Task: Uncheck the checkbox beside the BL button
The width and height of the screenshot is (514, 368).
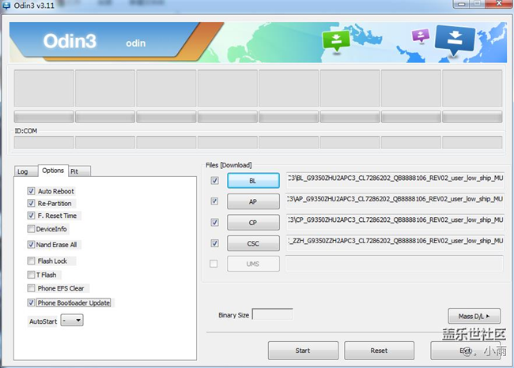Action: tap(215, 181)
